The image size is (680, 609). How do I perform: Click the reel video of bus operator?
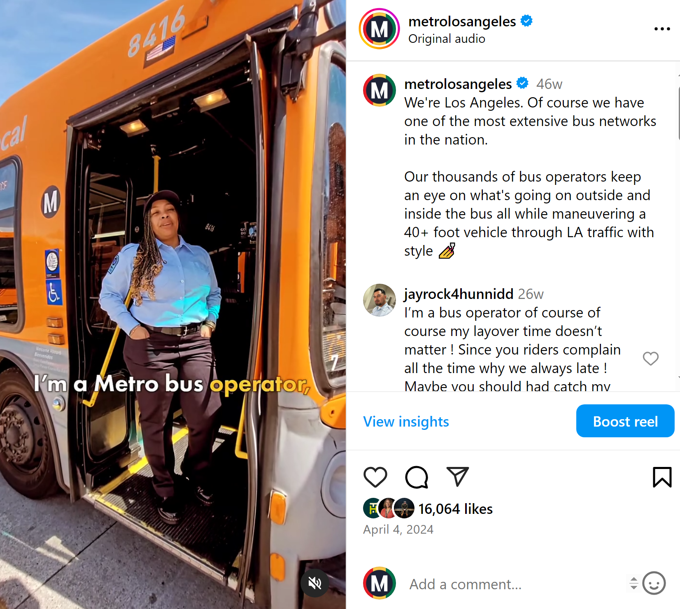pyautogui.click(x=173, y=305)
